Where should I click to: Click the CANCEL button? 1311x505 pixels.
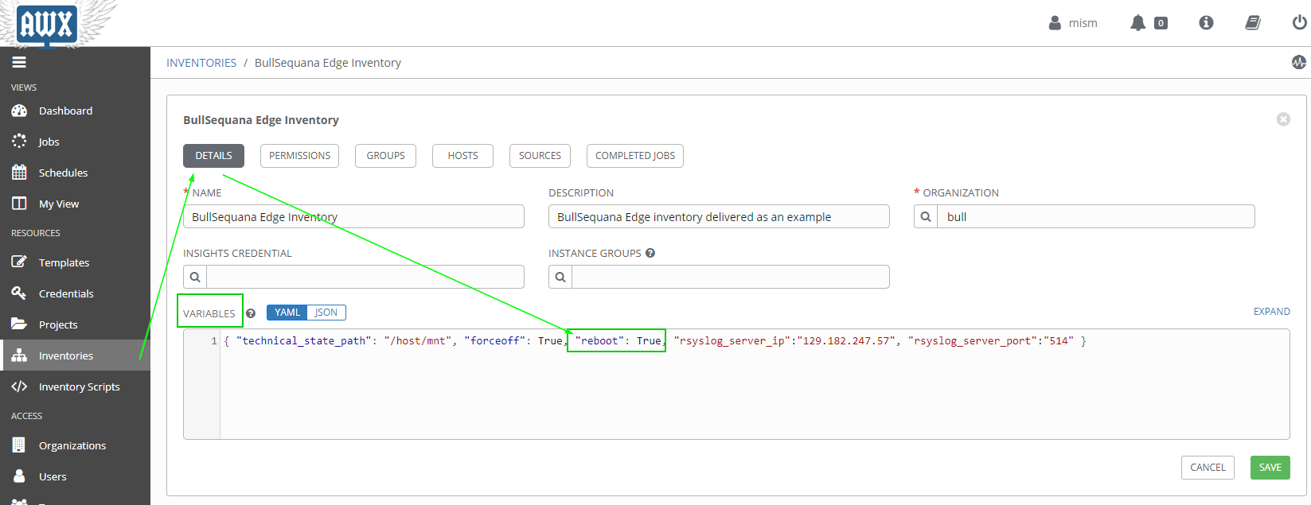(x=1208, y=468)
